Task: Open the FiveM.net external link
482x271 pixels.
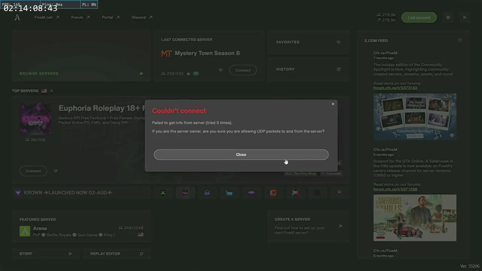Action: (x=47, y=17)
